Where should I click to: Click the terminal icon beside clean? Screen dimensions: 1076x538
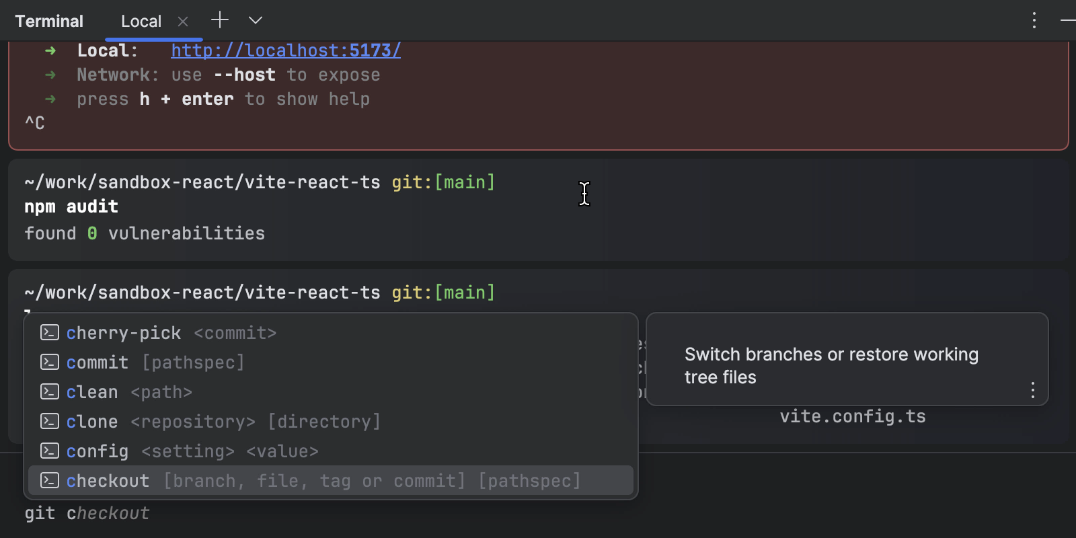click(x=50, y=391)
